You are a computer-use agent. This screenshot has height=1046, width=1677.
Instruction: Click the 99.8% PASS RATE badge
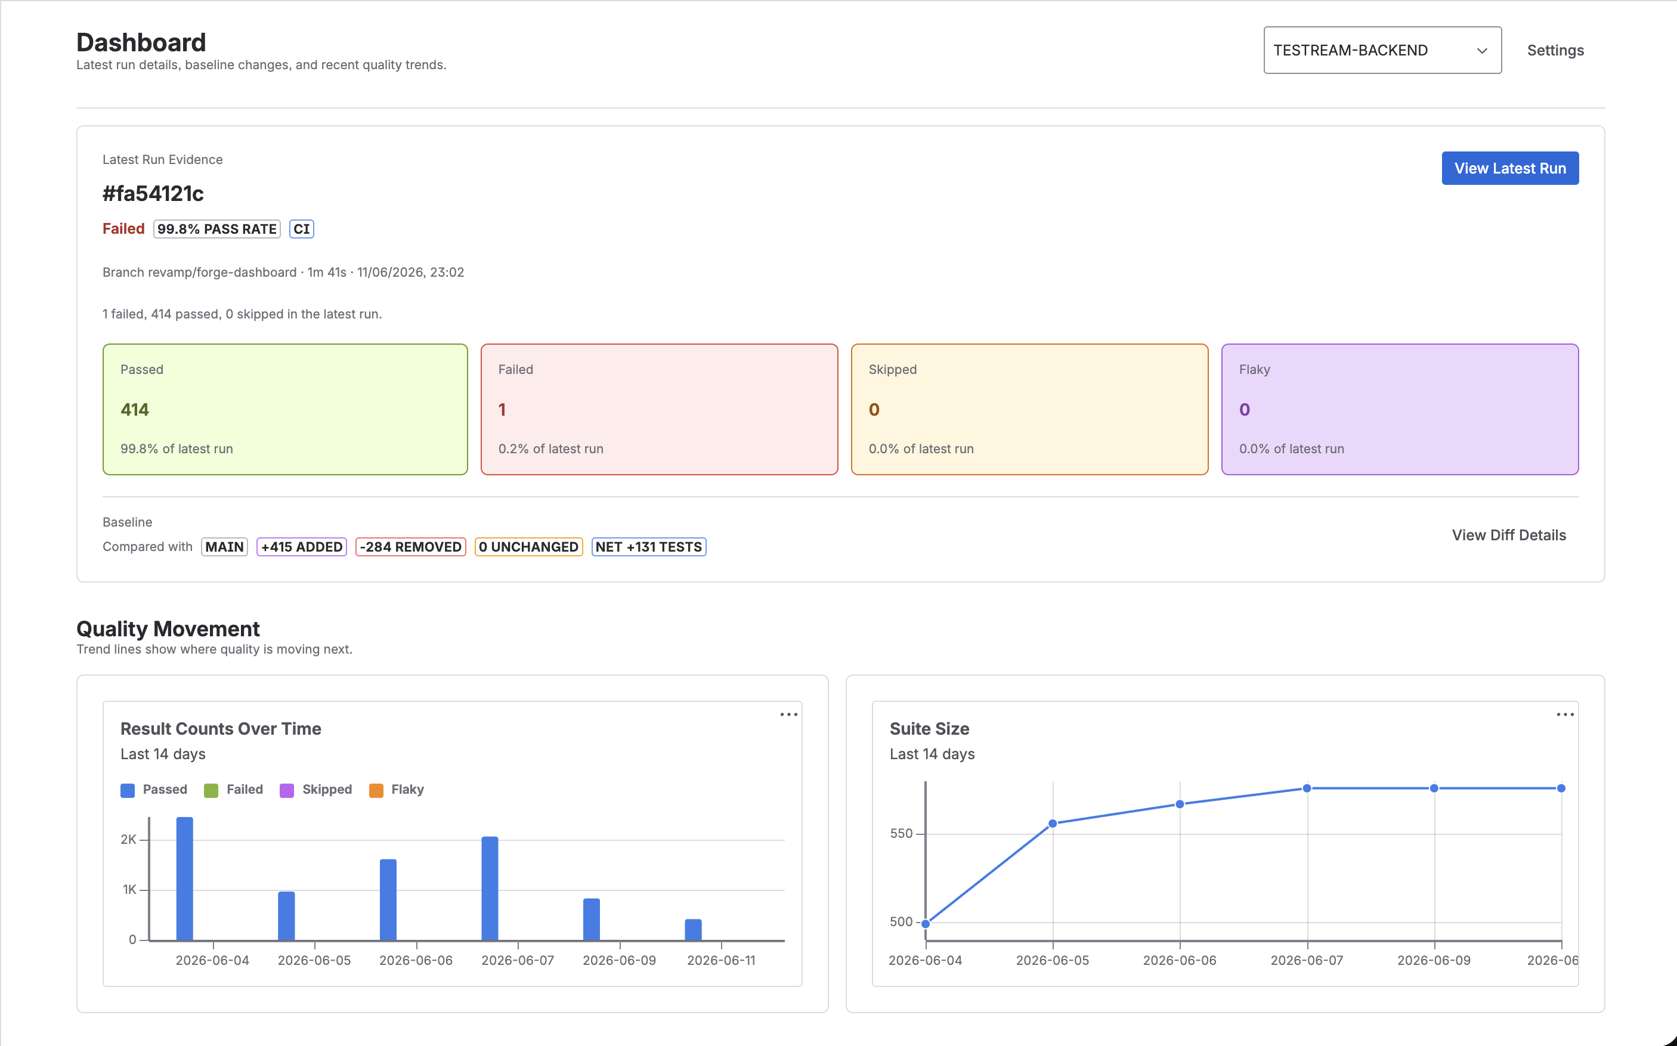[x=216, y=229]
